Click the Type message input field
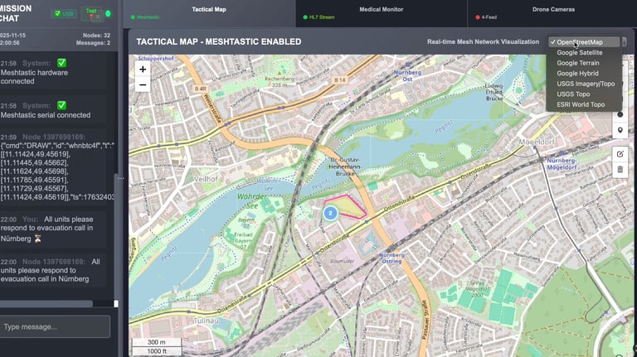The height and width of the screenshot is (357, 637). [x=55, y=326]
